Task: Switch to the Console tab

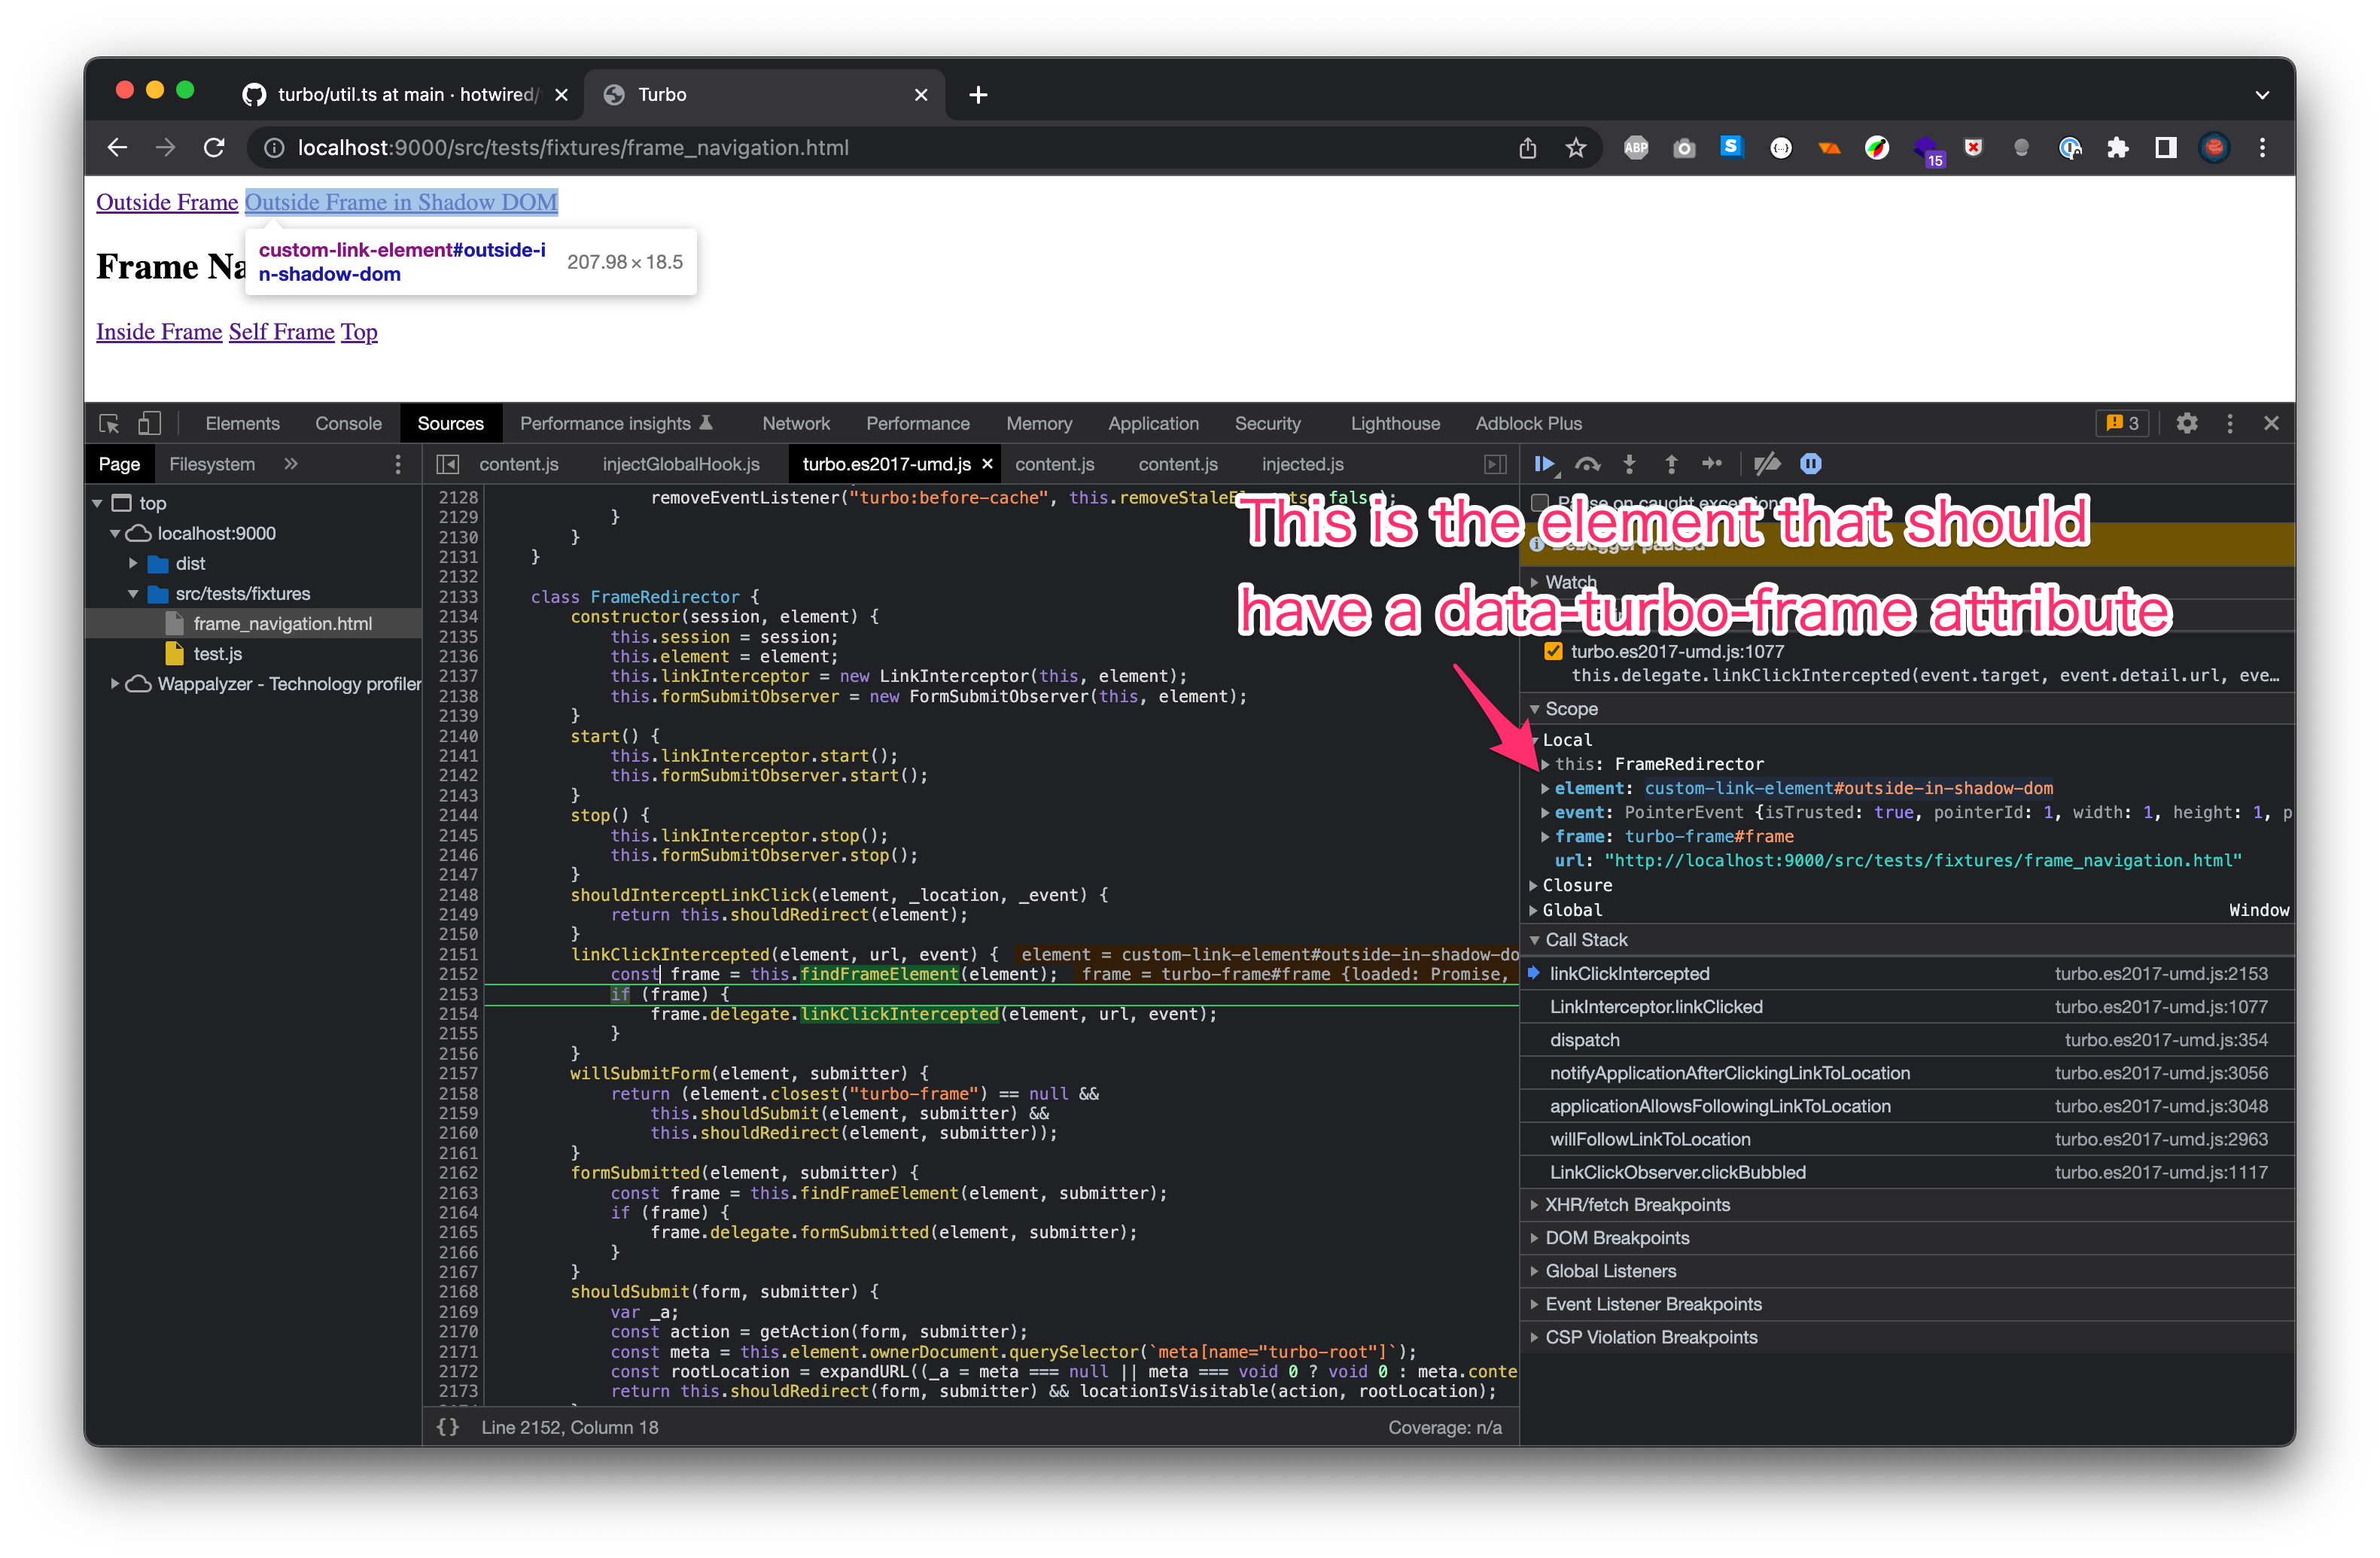Action: pos(348,424)
